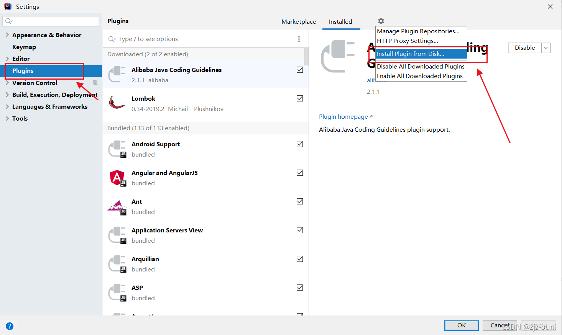Expand the Editor settings node
This screenshot has width=562, height=335.
point(7,59)
